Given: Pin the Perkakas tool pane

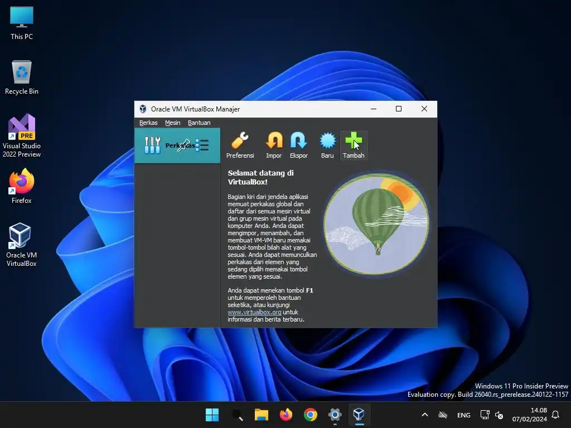Looking at the screenshot, I should pyautogui.click(x=184, y=145).
